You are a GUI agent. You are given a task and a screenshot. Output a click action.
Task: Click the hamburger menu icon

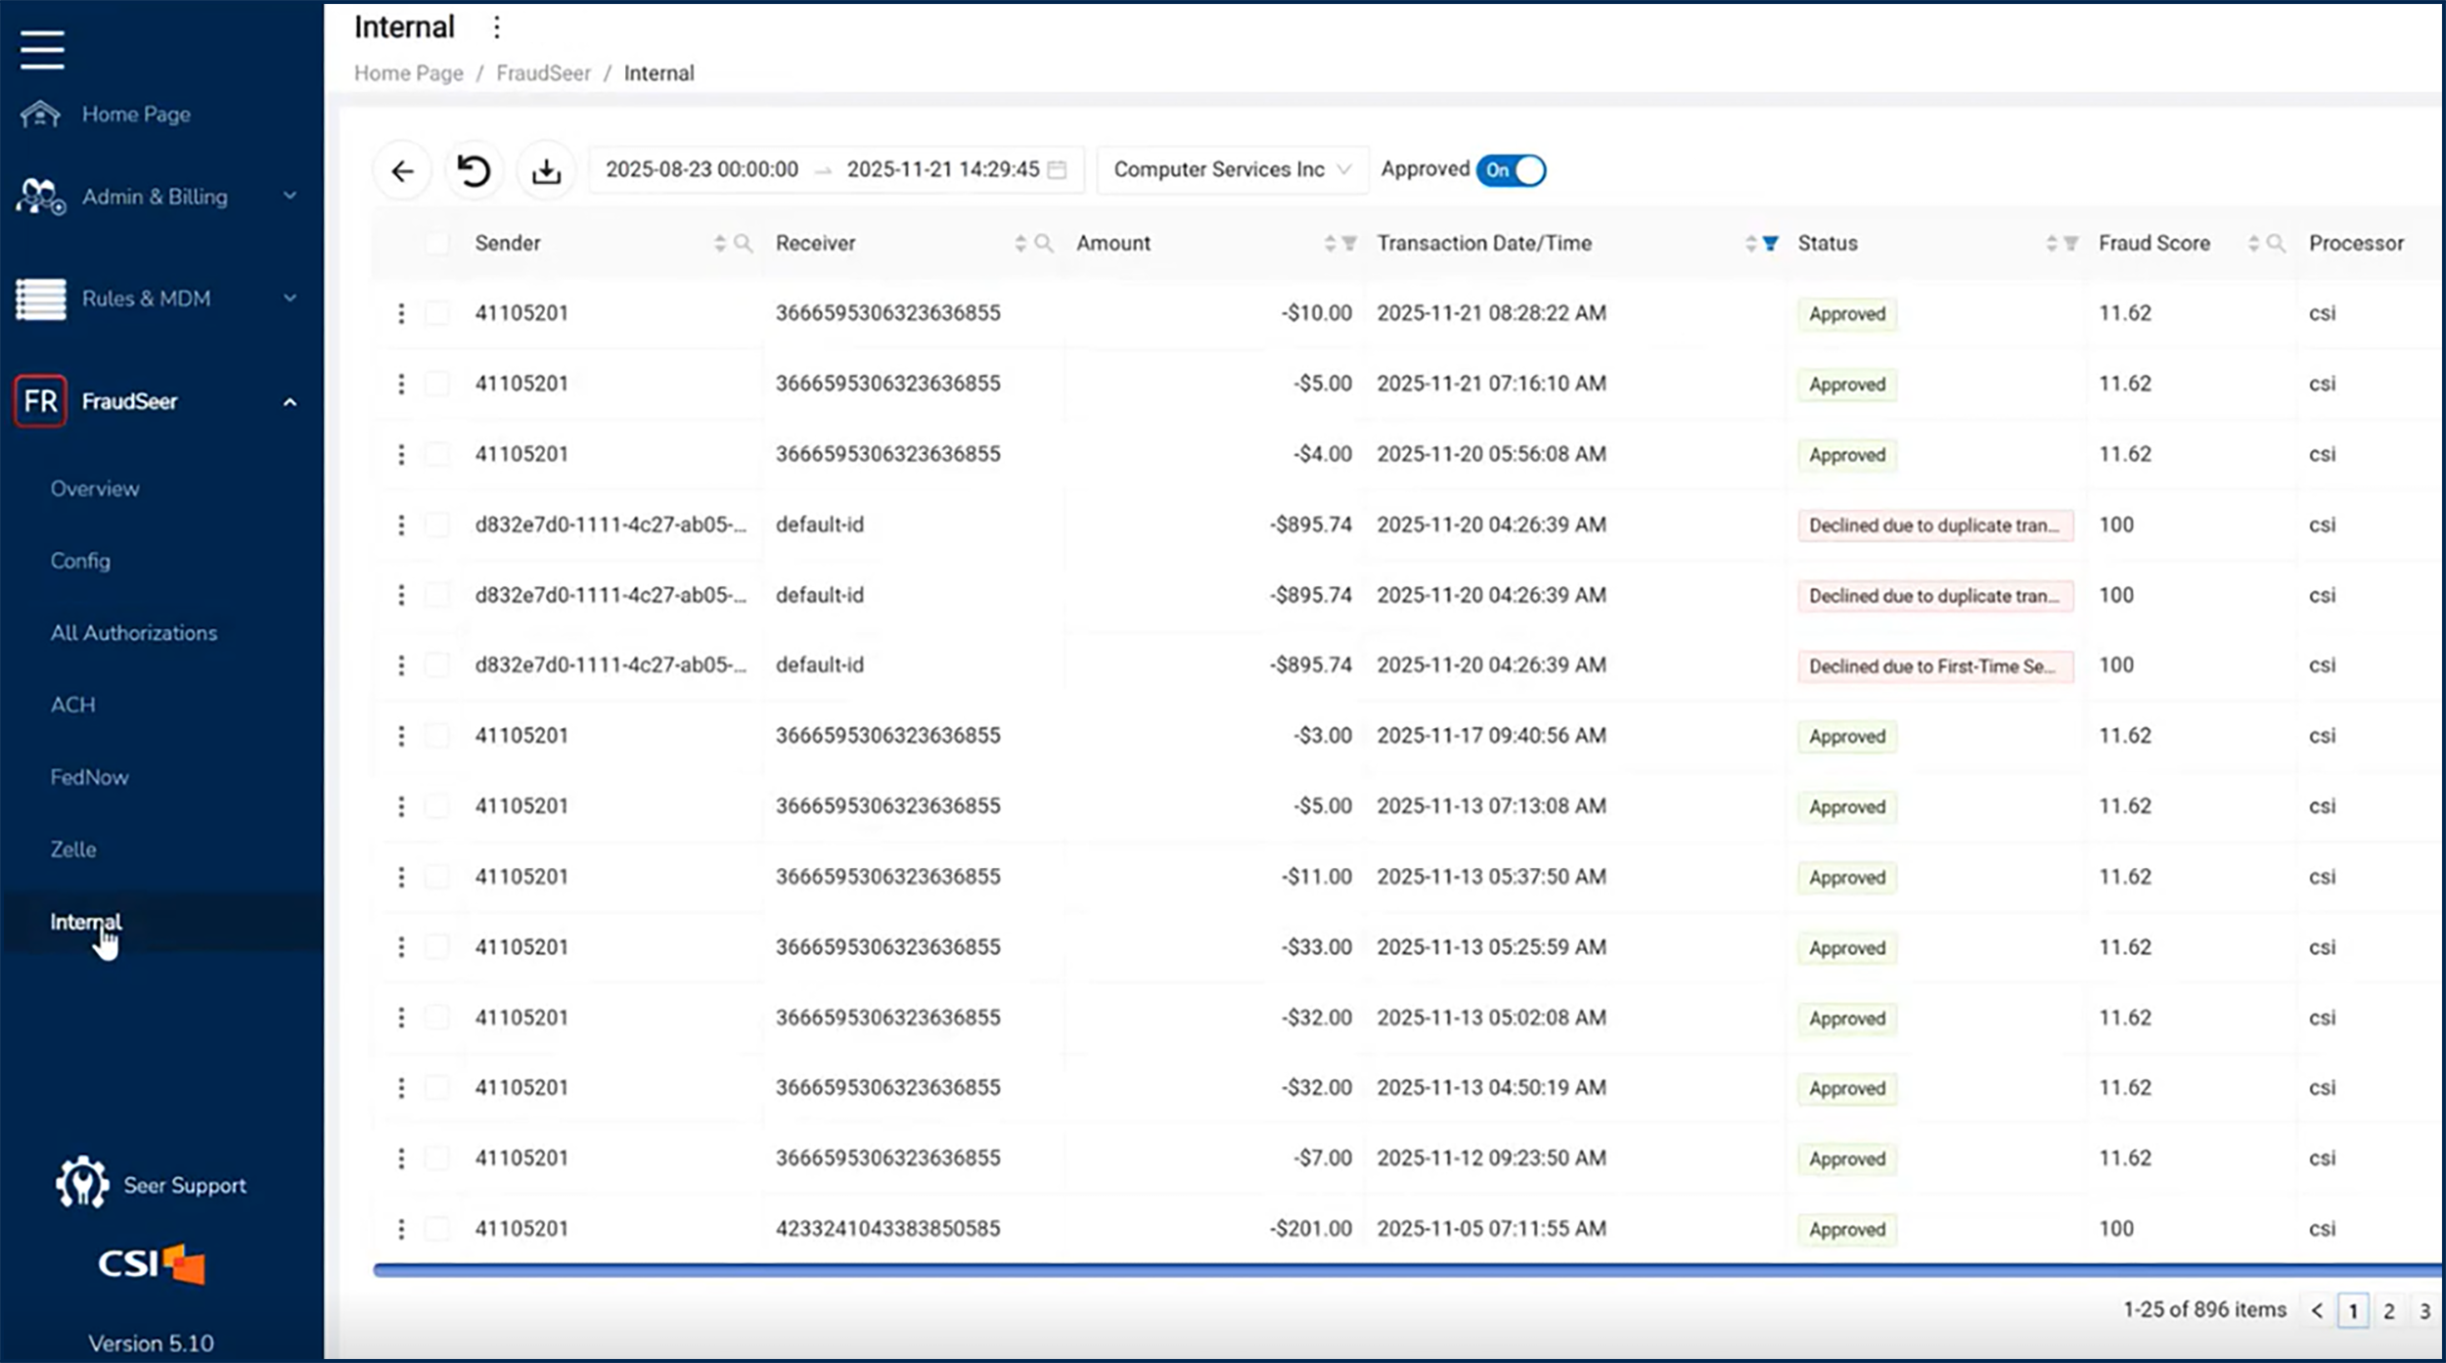(x=42, y=49)
